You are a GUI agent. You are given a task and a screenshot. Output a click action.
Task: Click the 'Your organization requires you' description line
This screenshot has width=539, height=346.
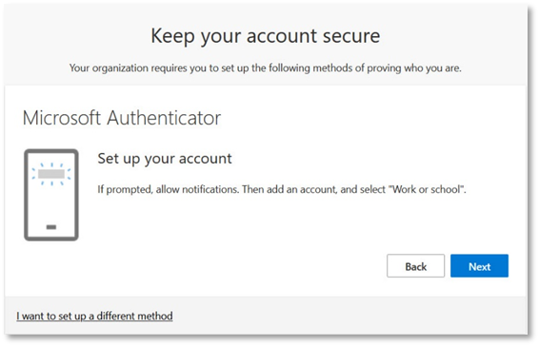point(266,68)
